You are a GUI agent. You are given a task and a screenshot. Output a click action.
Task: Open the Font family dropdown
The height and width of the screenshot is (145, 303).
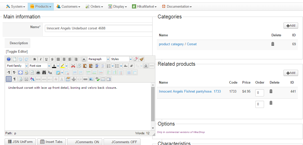click(17, 66)
